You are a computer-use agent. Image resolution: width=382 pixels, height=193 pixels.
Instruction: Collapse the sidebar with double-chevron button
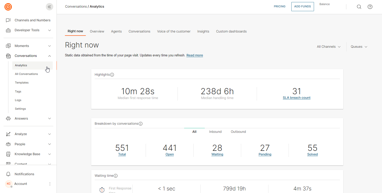coord(49,7)
